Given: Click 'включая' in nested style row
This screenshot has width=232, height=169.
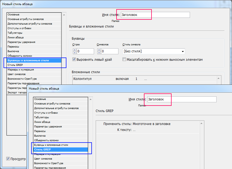Looking at the screenshot, I should click(122, 79).
